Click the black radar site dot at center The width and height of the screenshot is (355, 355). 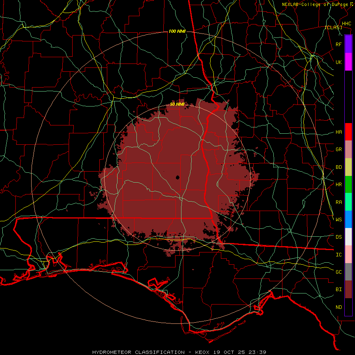[177, 177]
